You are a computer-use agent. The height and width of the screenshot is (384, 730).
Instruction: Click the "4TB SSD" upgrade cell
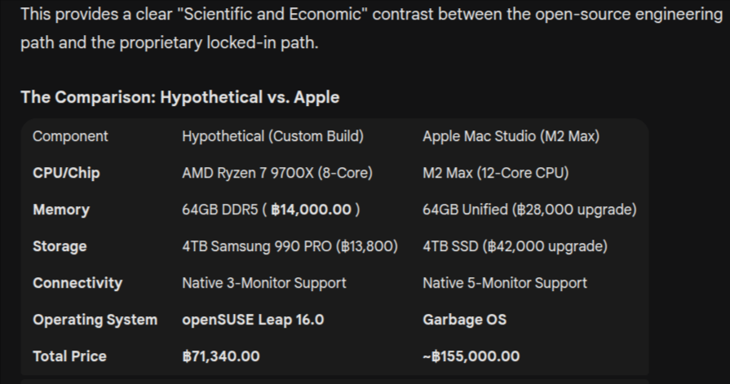[x=515, y=246]
